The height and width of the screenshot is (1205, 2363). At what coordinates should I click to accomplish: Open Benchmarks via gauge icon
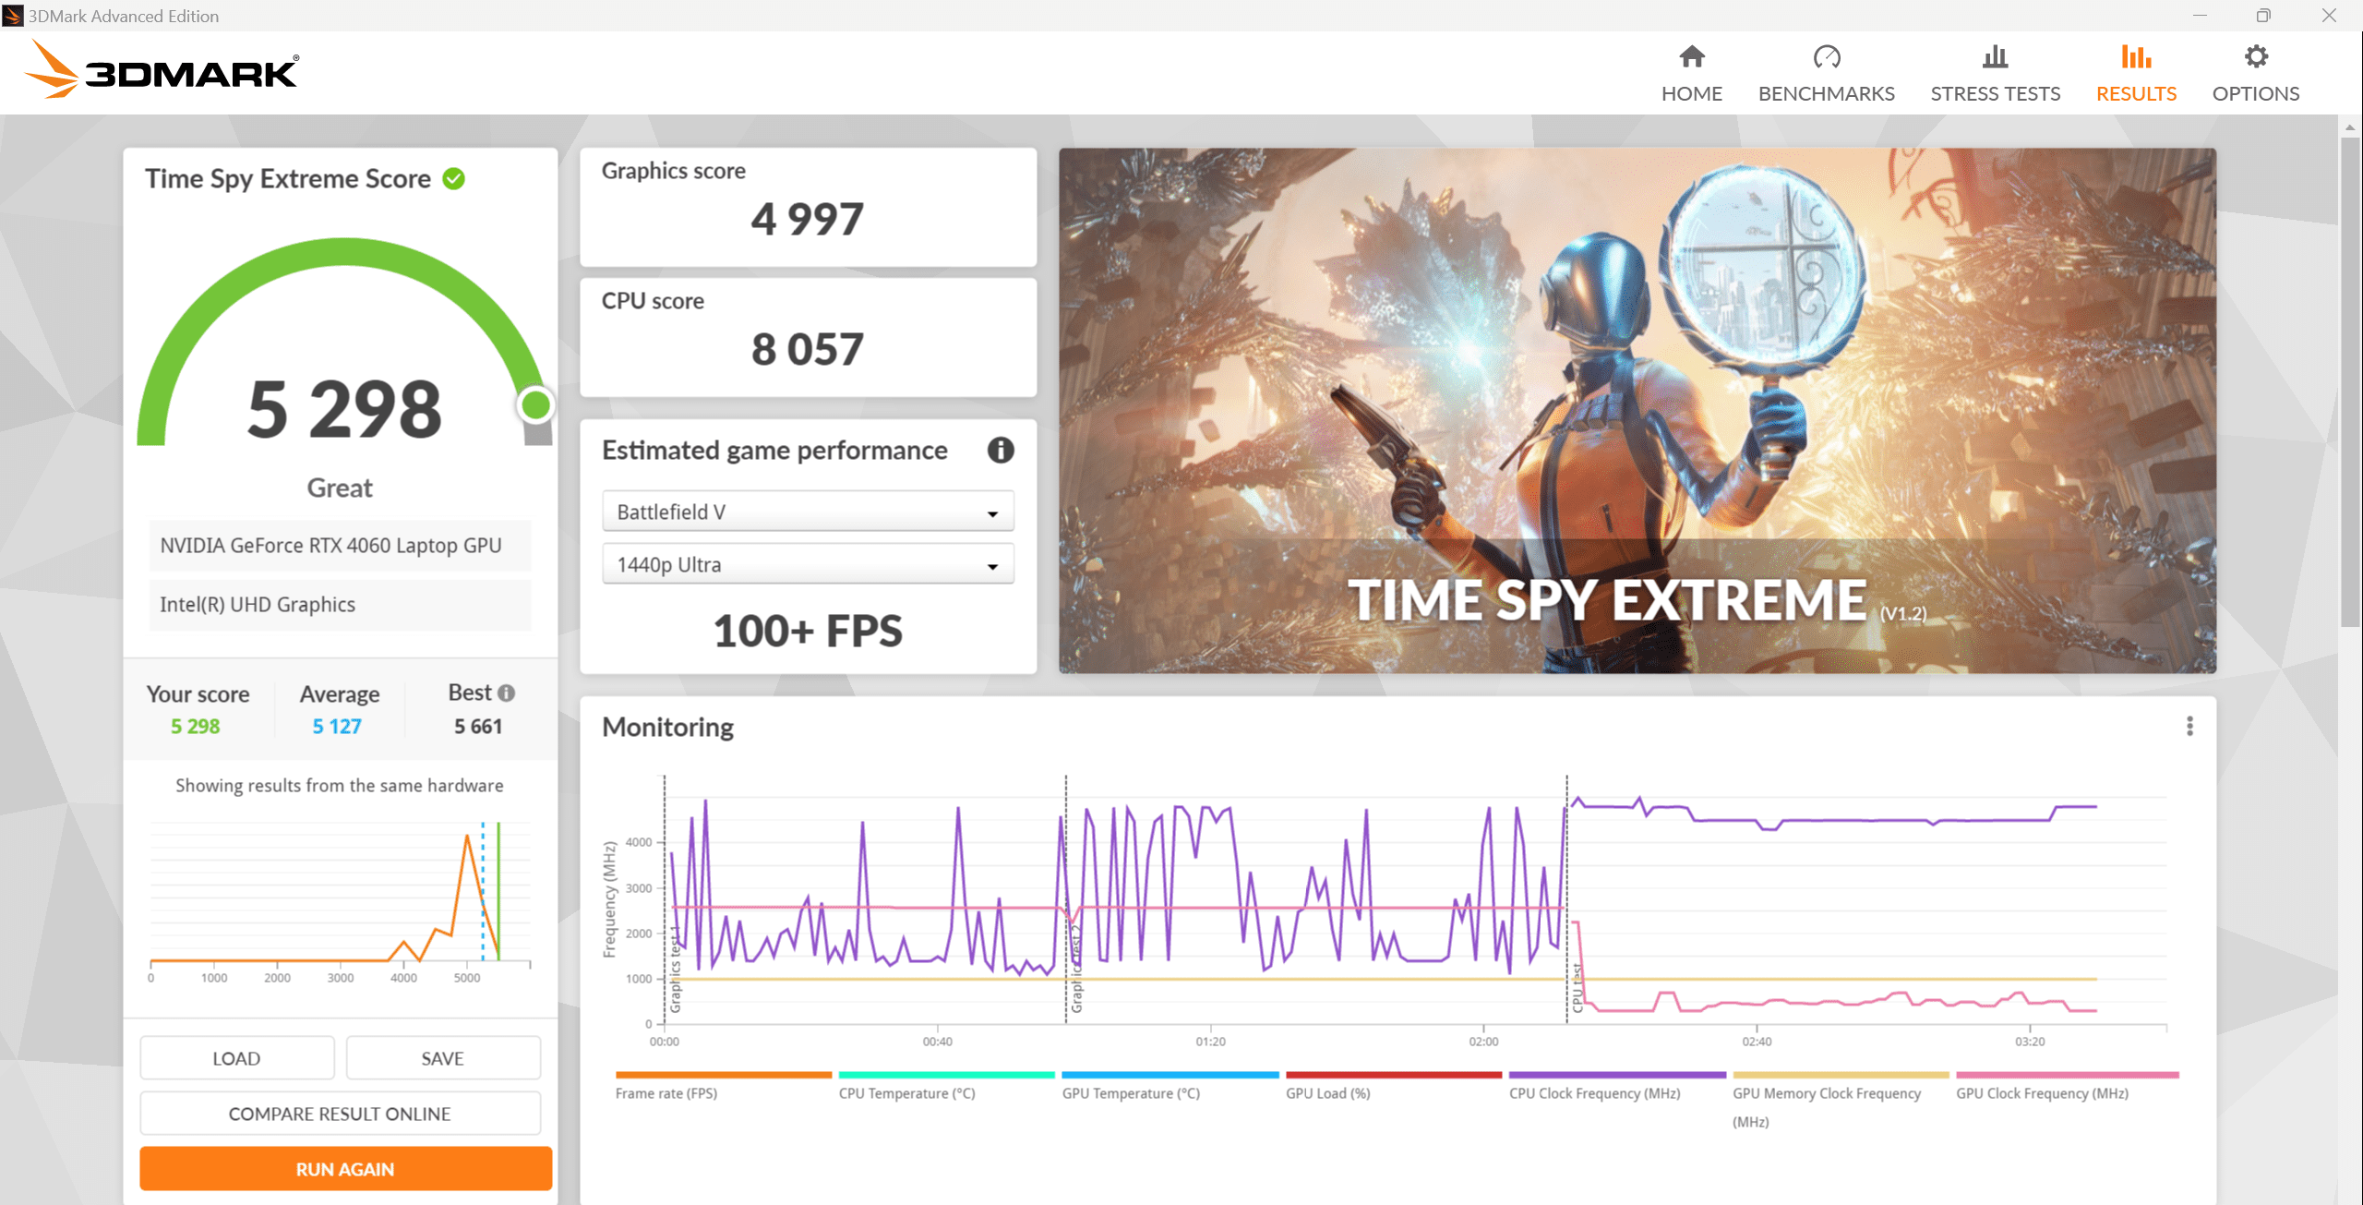click(1826, 57)
